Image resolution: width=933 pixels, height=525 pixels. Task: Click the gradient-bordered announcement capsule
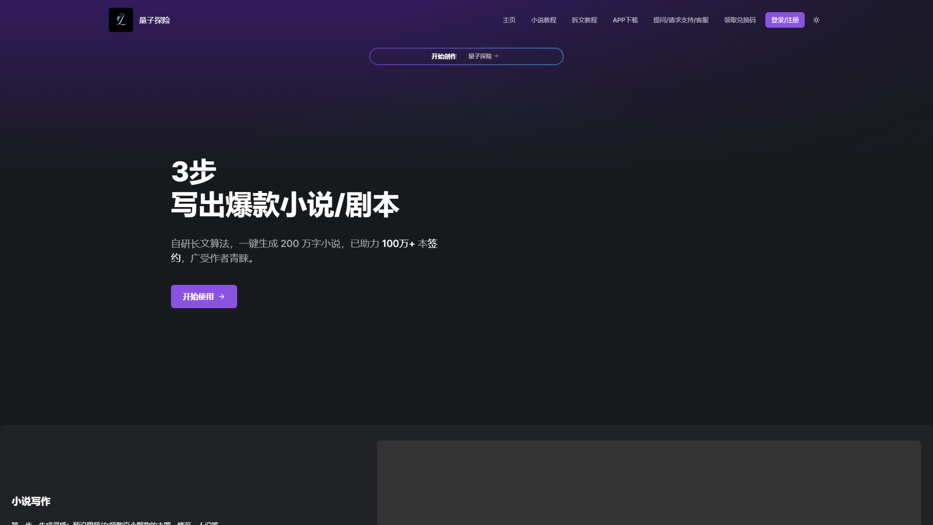click(466, 56)
